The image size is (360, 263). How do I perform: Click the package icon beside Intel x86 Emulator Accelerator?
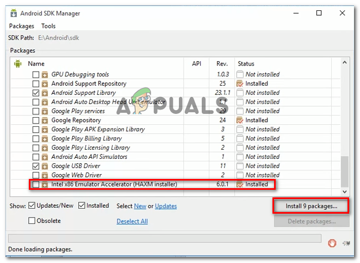coord(45,184)
